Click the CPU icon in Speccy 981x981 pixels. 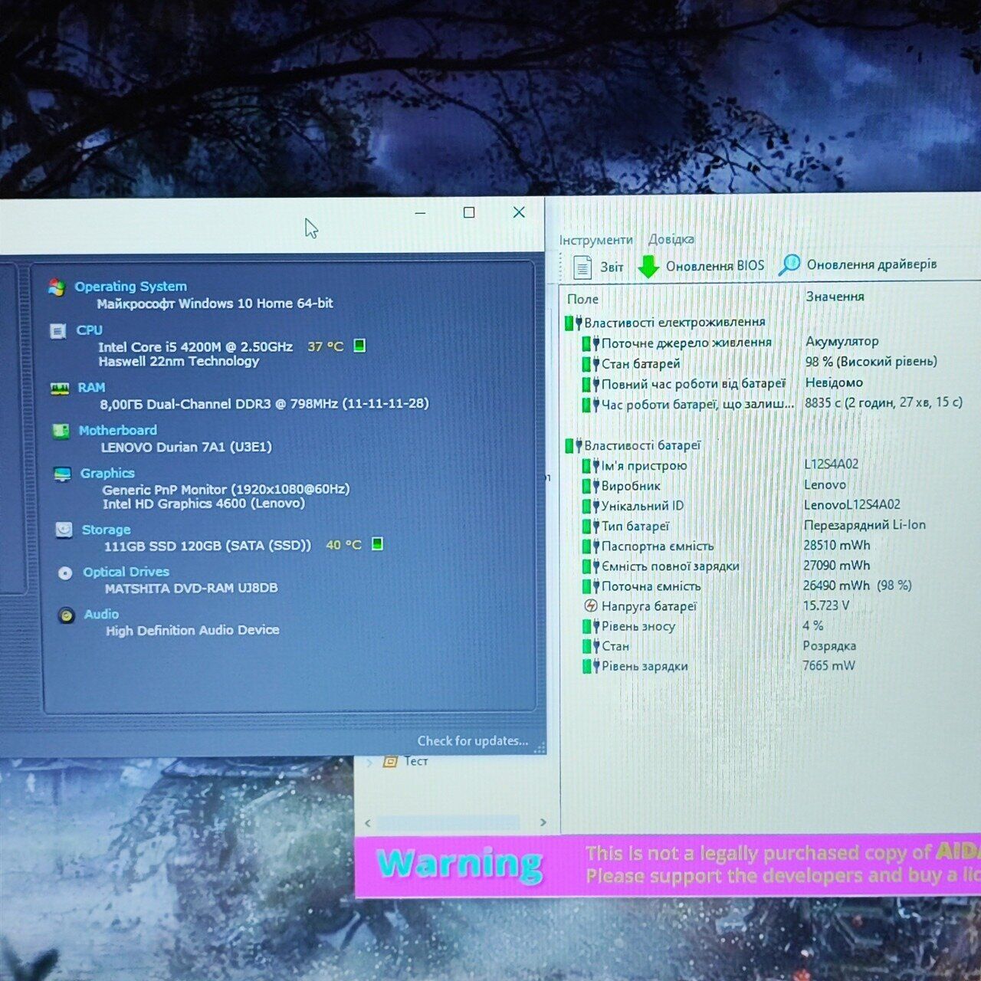click(57, 331)
